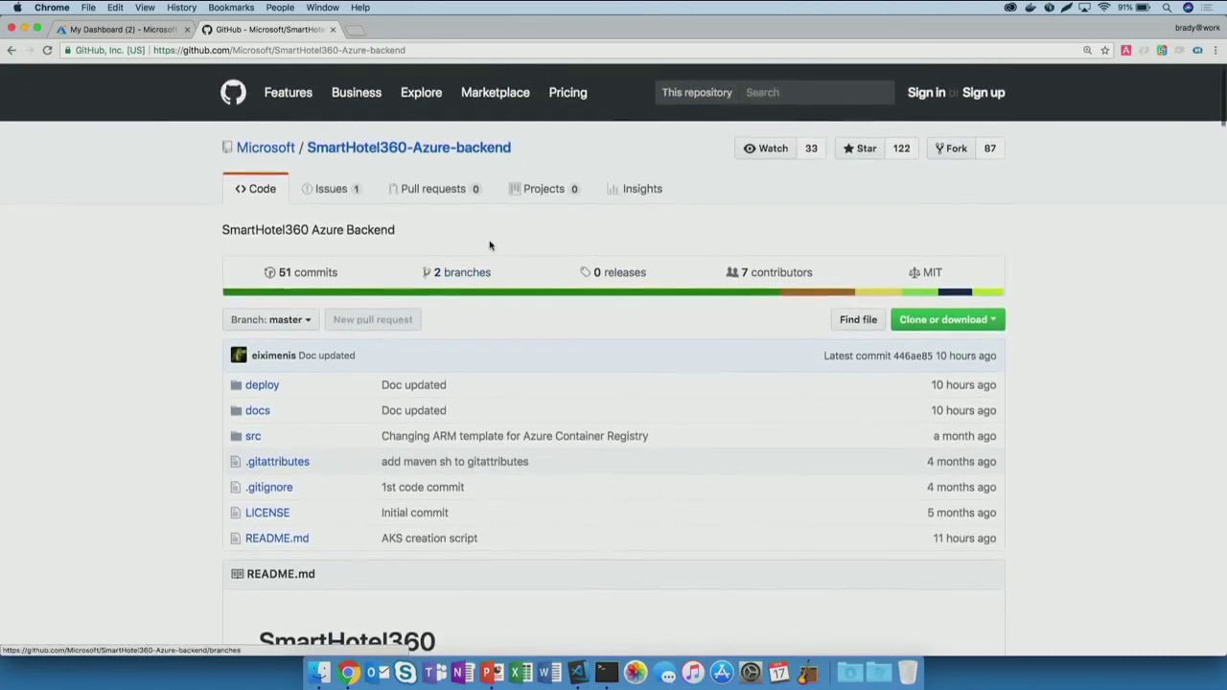Open App Store from the dock
This screenshot has height=690, width=1227.
click(722, 672)
